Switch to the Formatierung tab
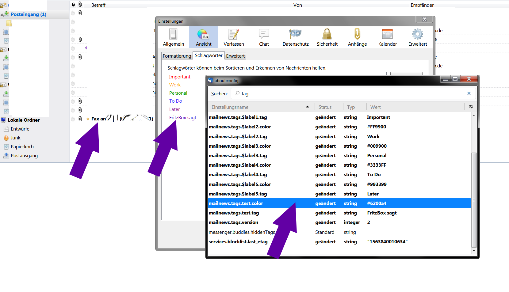 click(177, 56)
